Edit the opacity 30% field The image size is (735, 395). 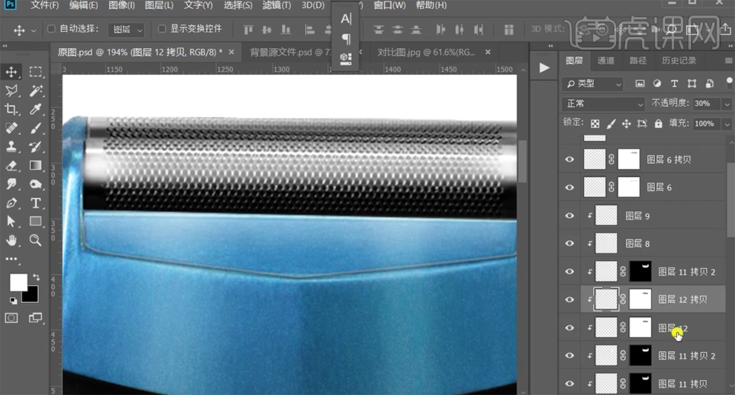pyautogui.click(x=707, y=104)
